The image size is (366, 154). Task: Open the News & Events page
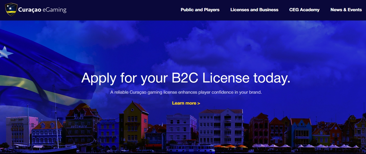tap(346, 10)
